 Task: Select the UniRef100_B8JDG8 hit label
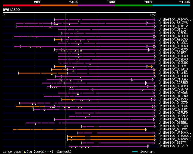coord(173,46)
